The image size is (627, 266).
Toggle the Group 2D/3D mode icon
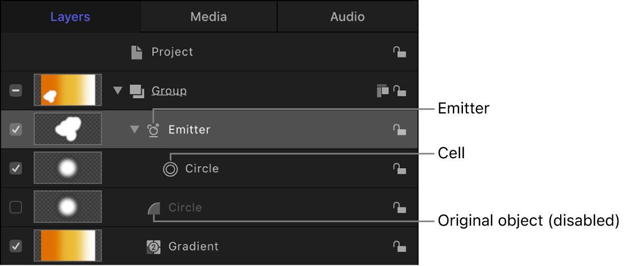point(383,91)
